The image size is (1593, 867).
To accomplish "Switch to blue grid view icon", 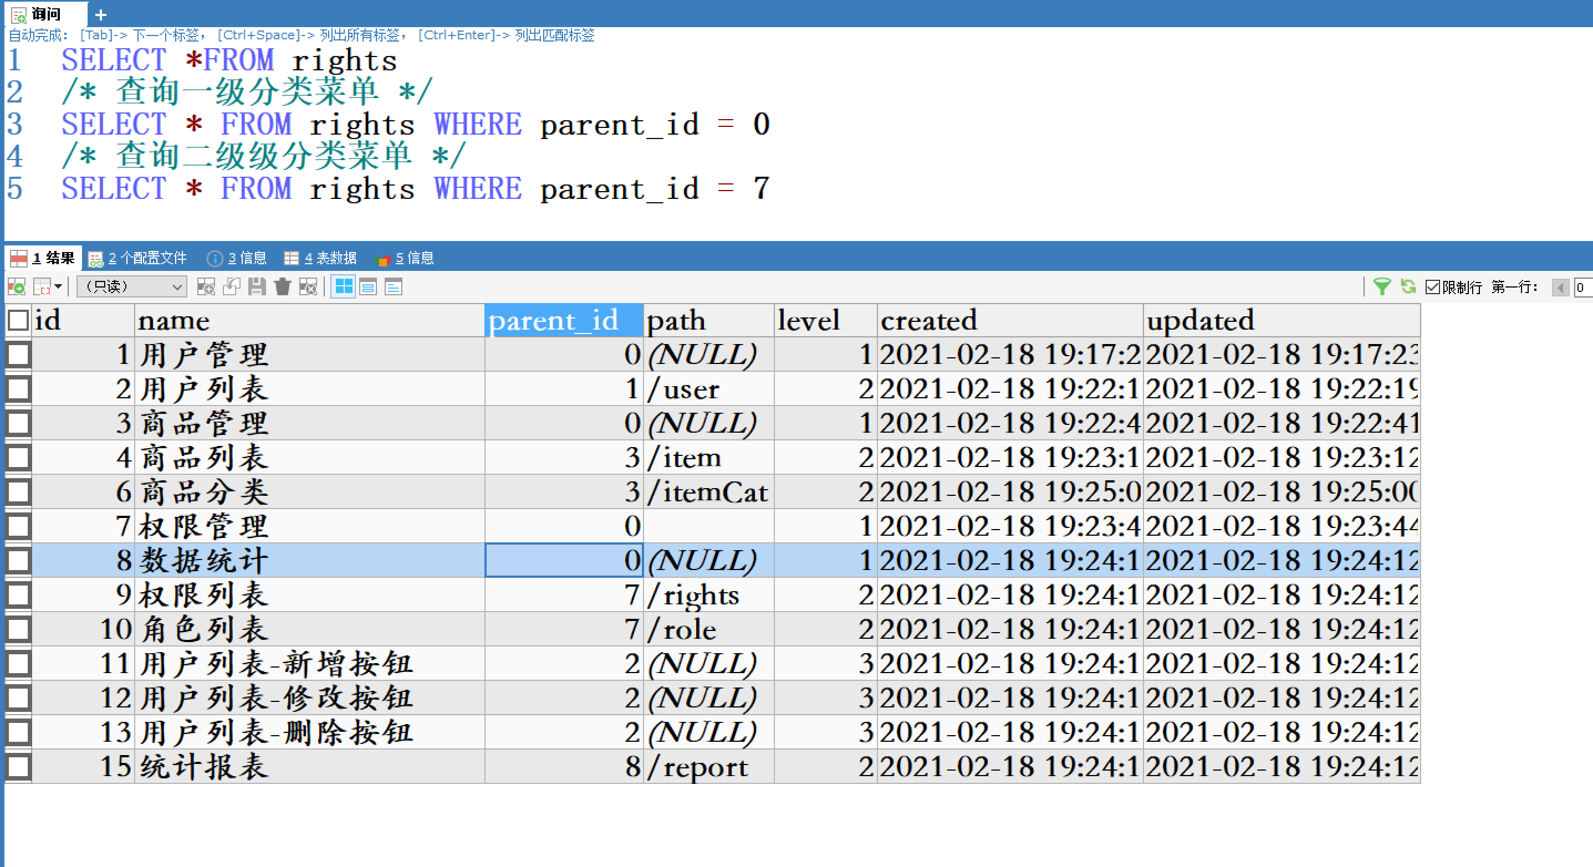I will (343, 287).
